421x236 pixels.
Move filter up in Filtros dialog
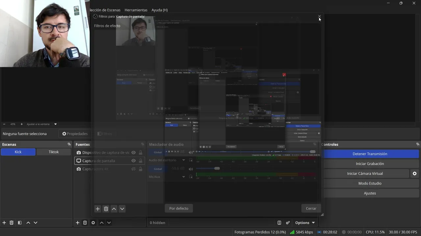[114, 209]
